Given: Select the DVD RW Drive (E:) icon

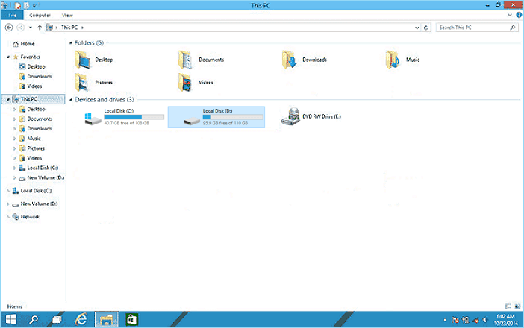Looking at the screenshot, I should point(290,116).
